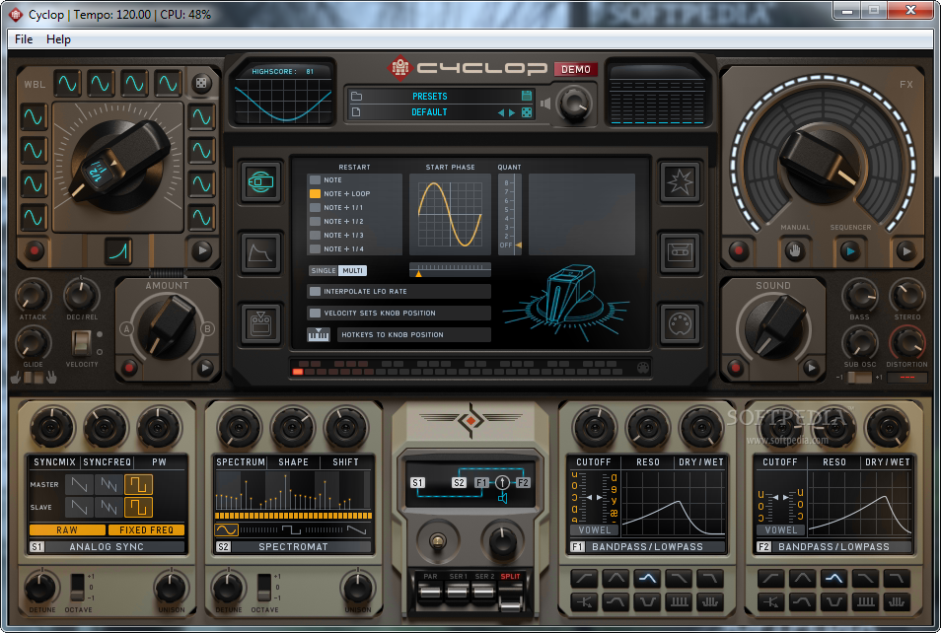
Task: Click the start phase waveform display
Action: click(x=450, y=215)
